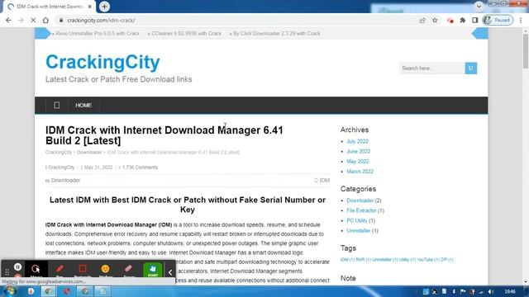
Task: Click the system clock showing 19:46
Action: [510, 291]
